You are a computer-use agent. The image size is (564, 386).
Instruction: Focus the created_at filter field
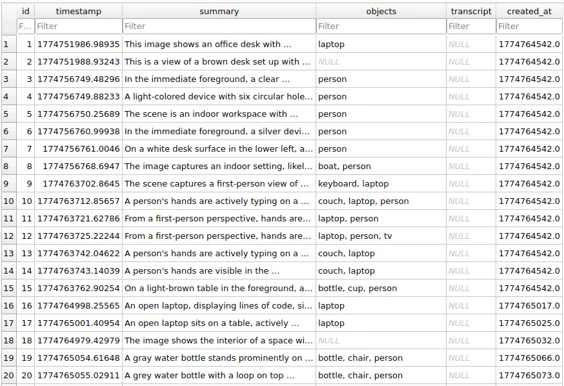coord(529,26)
